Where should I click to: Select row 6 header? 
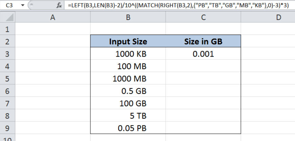7,91
